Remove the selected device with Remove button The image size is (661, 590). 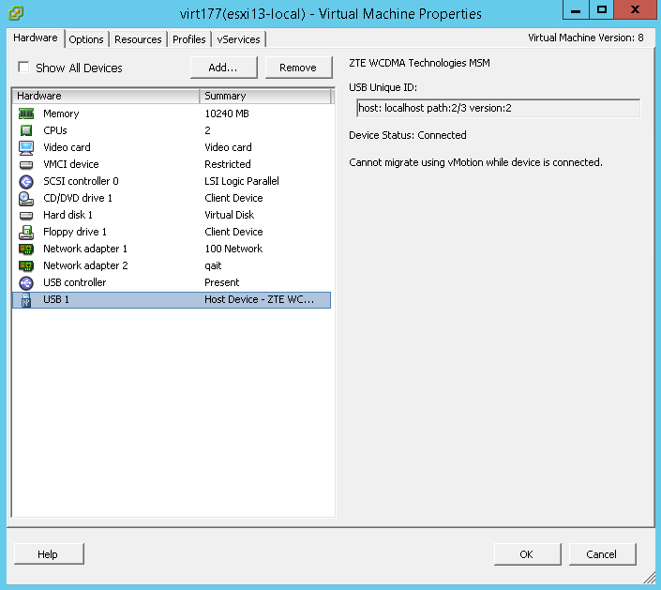tap(298, 68)
